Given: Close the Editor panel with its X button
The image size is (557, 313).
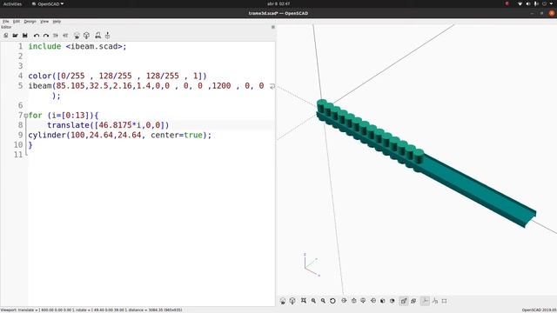Looking at the screenshot, I should [x=272, y=27].
